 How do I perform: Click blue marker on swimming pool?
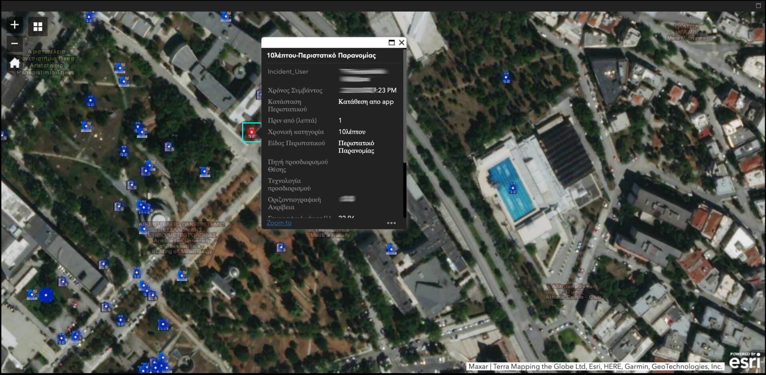click(x=513, y=188)
